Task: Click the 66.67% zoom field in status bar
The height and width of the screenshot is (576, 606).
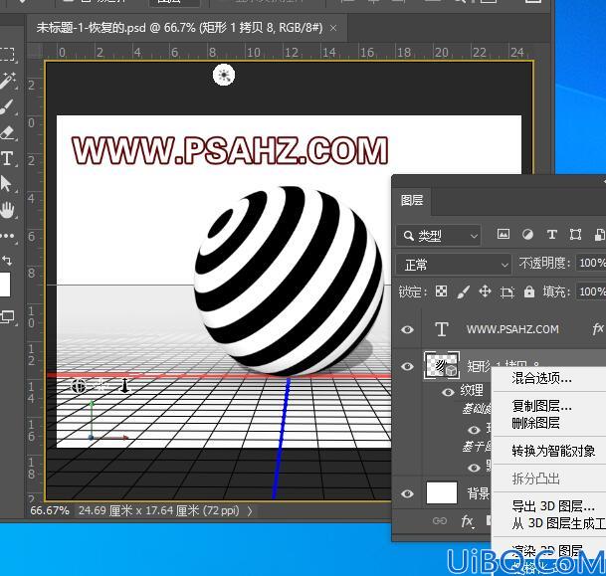Action: (50, 510)
